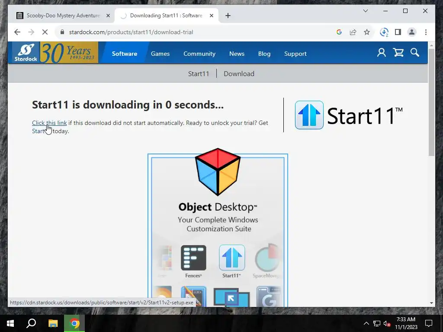
Task: Share this page using the share icon
Action: 353,32
